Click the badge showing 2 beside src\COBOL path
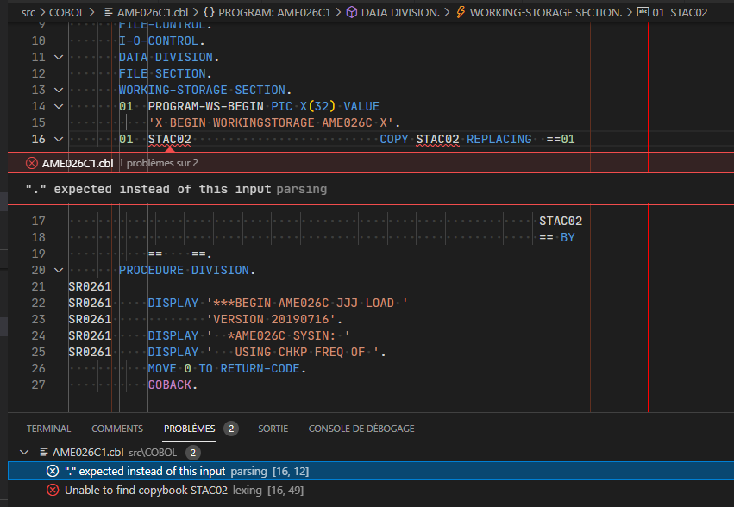Screen dimensions: 734x507 pyautogui.click(x=191, y=451)
